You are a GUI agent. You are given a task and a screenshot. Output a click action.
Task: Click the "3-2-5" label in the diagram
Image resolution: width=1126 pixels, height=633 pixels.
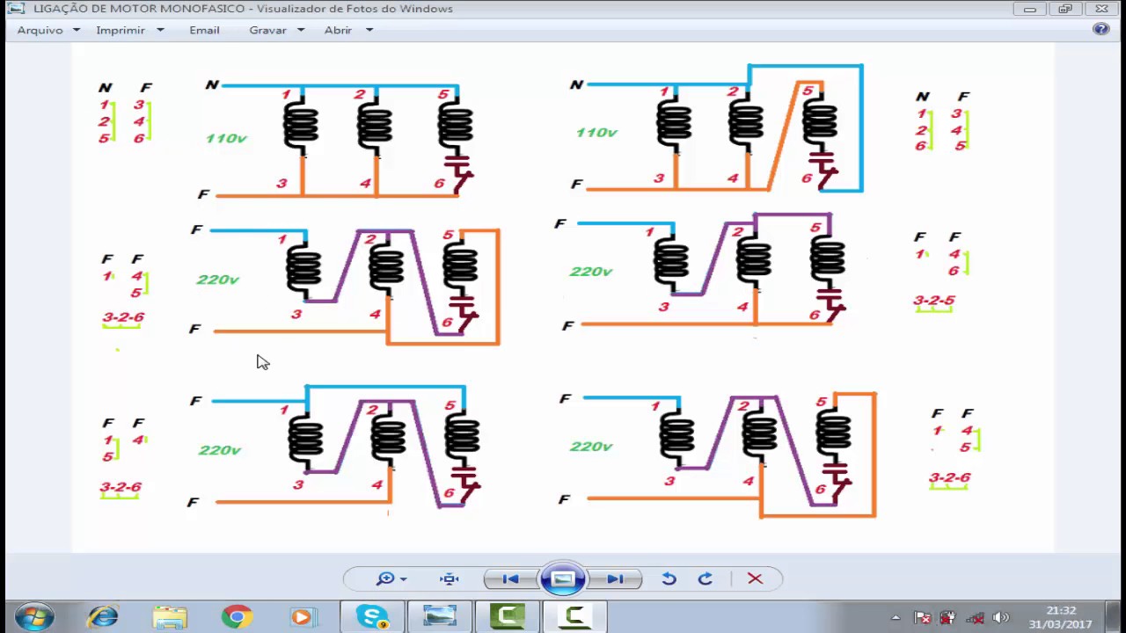[x=933, y=301]
